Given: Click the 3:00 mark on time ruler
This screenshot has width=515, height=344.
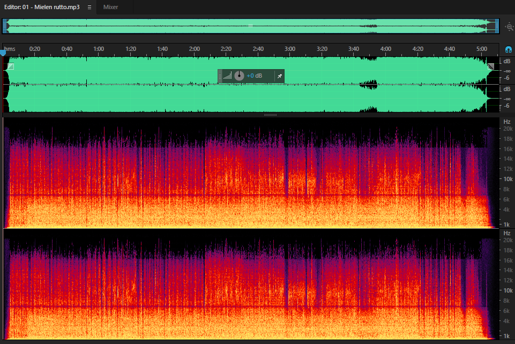Looking at the screenshot, I should pos(290,49).
